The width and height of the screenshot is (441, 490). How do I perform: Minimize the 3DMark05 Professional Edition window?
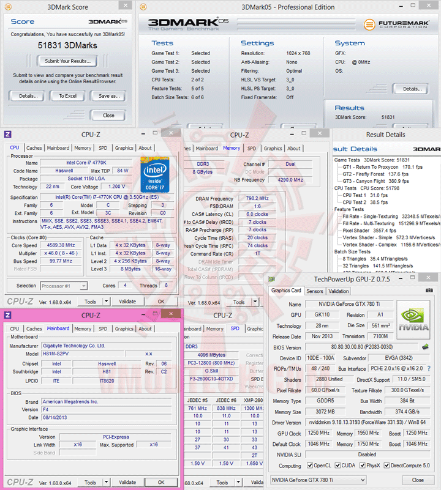point(401,6)
